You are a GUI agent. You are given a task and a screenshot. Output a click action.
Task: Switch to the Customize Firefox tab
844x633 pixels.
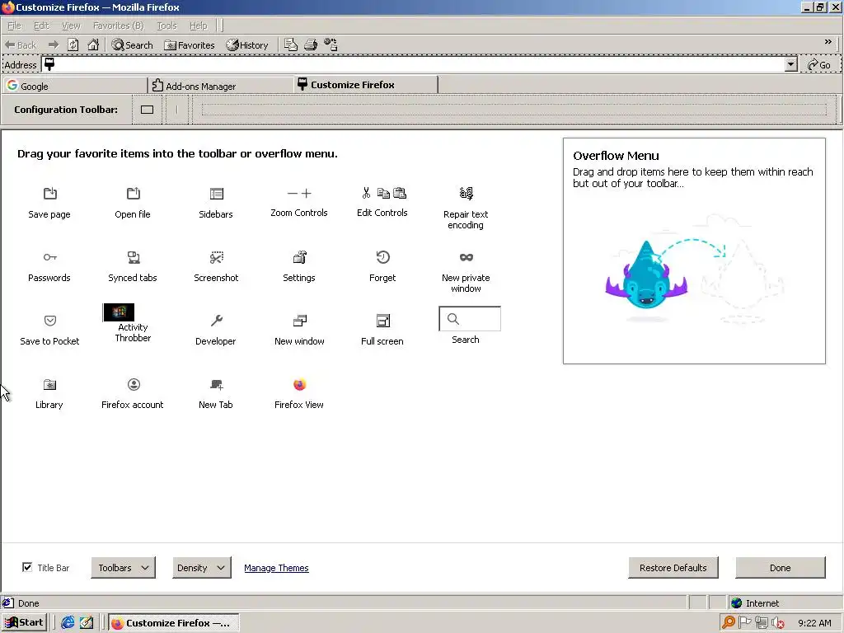click(365, 85)
